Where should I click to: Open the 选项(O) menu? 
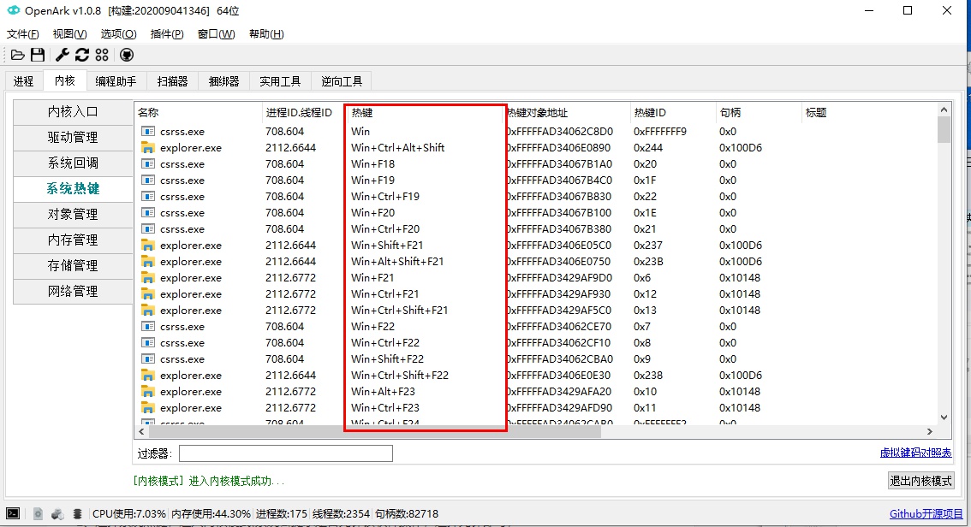117,33
